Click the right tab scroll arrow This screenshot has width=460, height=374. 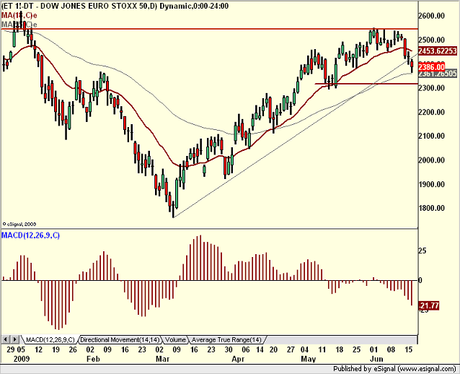pos(15,339)
